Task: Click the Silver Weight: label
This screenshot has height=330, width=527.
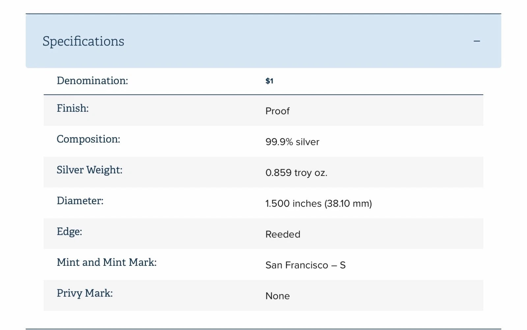Action: click(x=90, y=170)
